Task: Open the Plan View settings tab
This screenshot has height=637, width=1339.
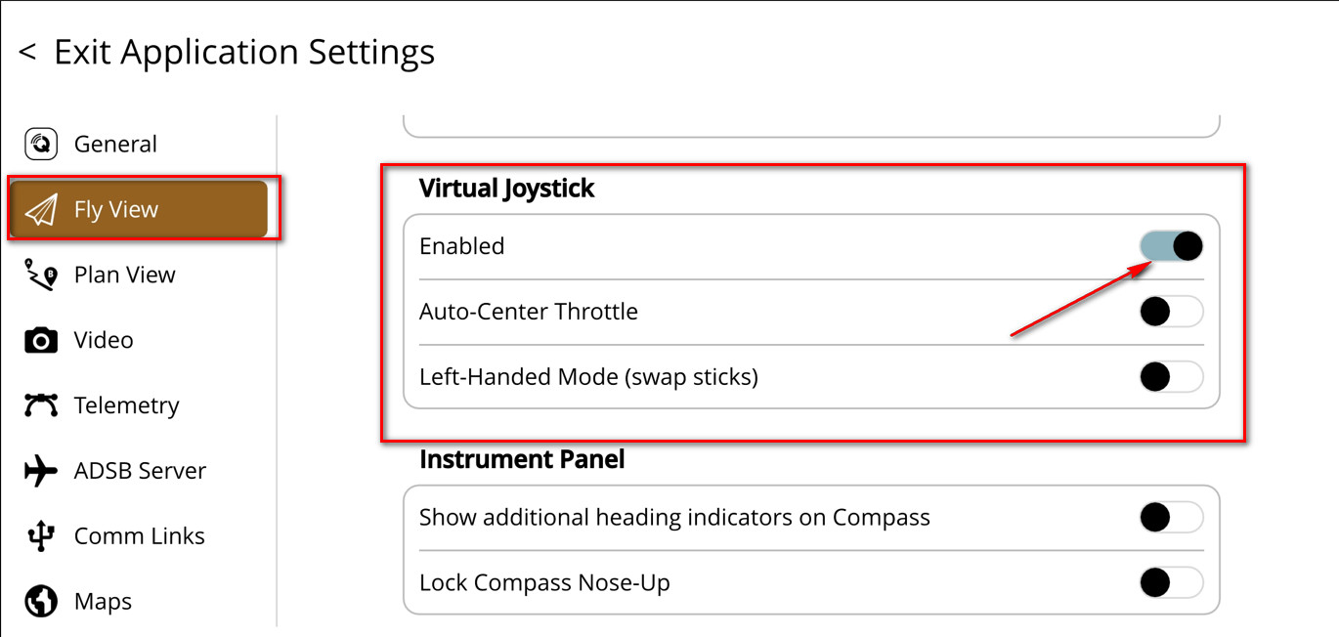Action: pyautogui.click(x=124, y=276)
